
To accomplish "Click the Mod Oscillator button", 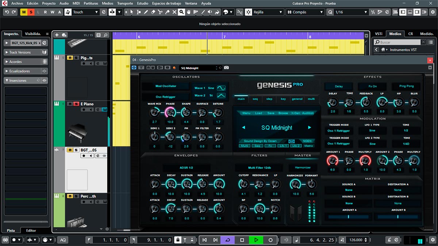I will pyautogui.click(x=165, y=86).
